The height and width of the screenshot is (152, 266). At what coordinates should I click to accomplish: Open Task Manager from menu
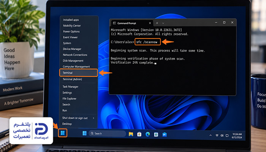tap(70, 87)
